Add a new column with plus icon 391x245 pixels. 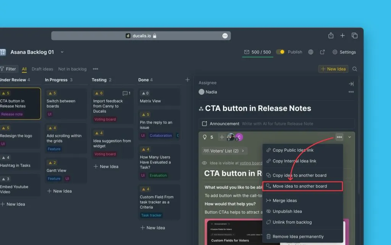tap(187, 80)
